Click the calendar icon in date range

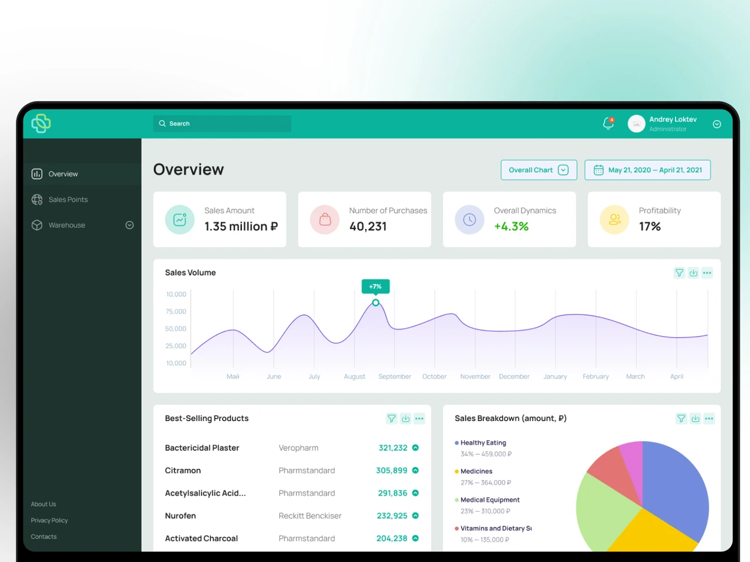[x=598, y=170]
